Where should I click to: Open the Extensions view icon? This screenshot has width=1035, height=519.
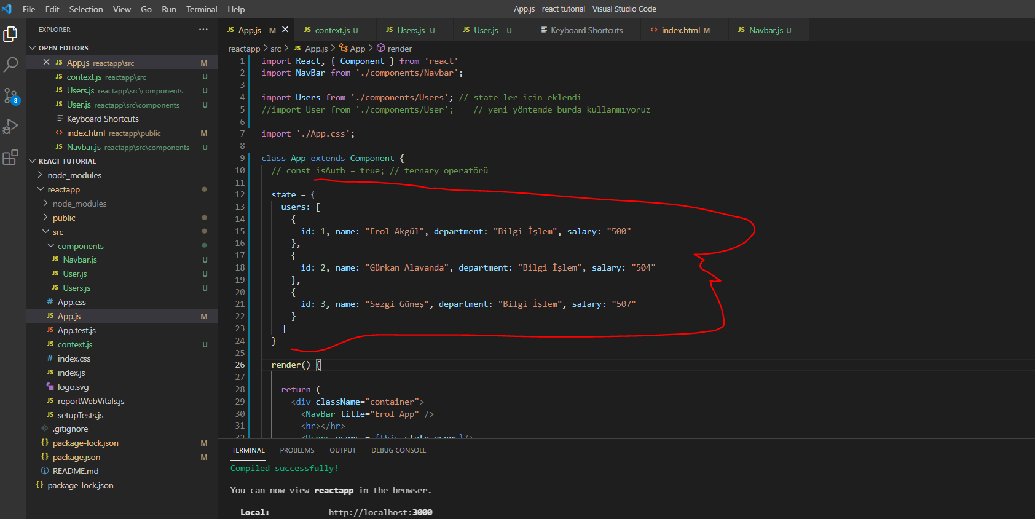point(10,157)
